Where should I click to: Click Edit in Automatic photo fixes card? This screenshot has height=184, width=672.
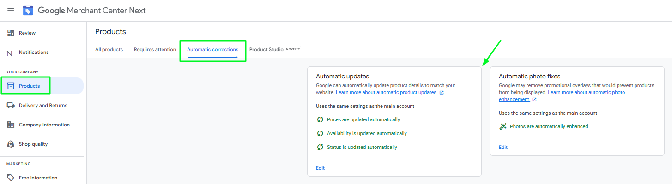tap(503, 148)
